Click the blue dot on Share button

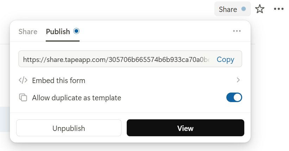pos(243,9)
